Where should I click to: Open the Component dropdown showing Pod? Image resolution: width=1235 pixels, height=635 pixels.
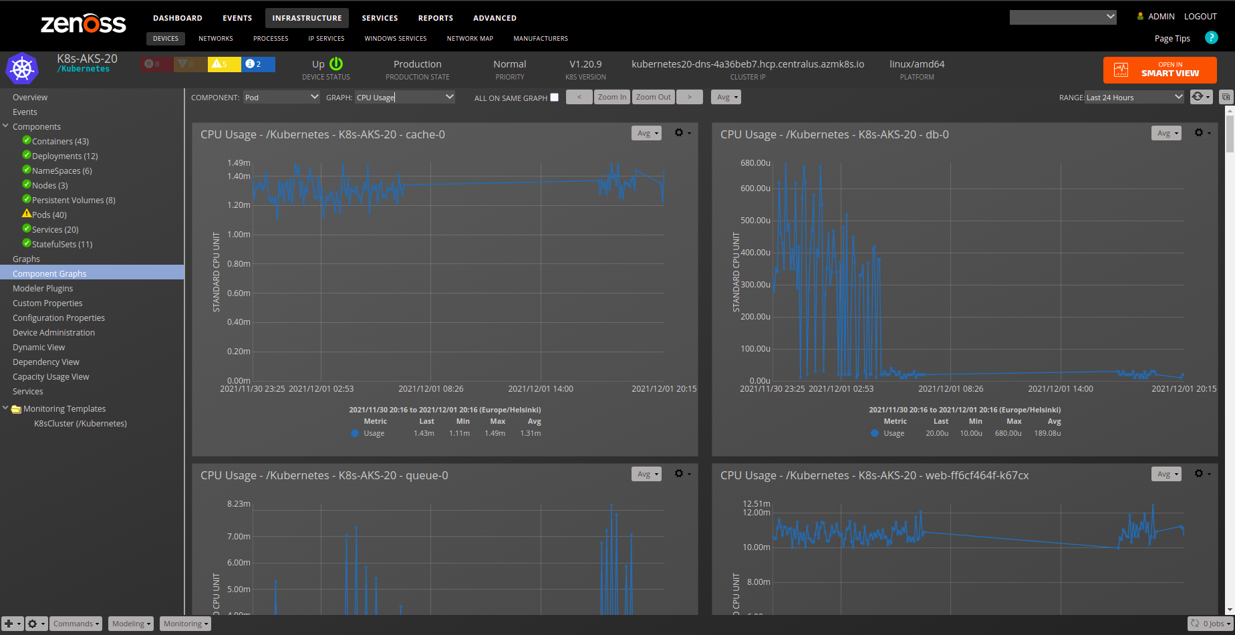coord(281,98)
